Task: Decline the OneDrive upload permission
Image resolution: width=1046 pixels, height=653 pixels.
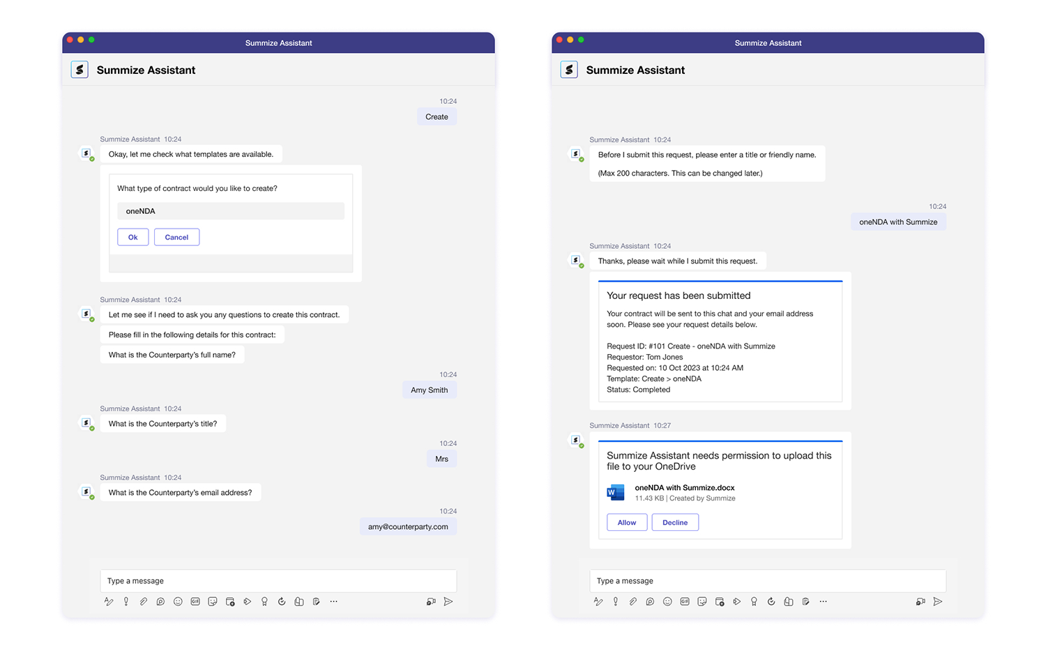Action: tap(675, 523)
